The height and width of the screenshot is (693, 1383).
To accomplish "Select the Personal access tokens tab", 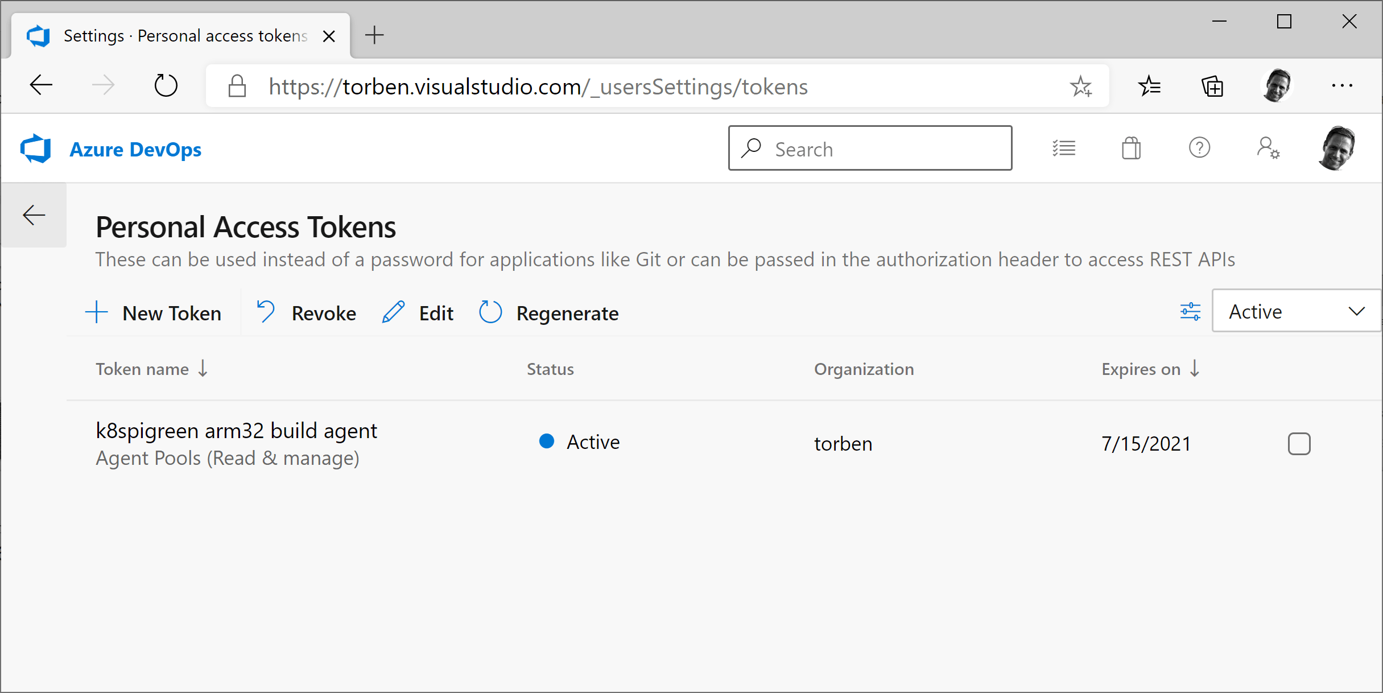I will pos(185,36).
